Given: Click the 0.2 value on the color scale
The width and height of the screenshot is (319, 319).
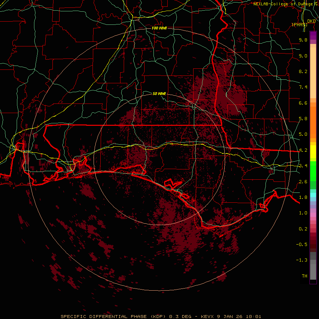Looking at the screenshot, I should click(303, 229).
